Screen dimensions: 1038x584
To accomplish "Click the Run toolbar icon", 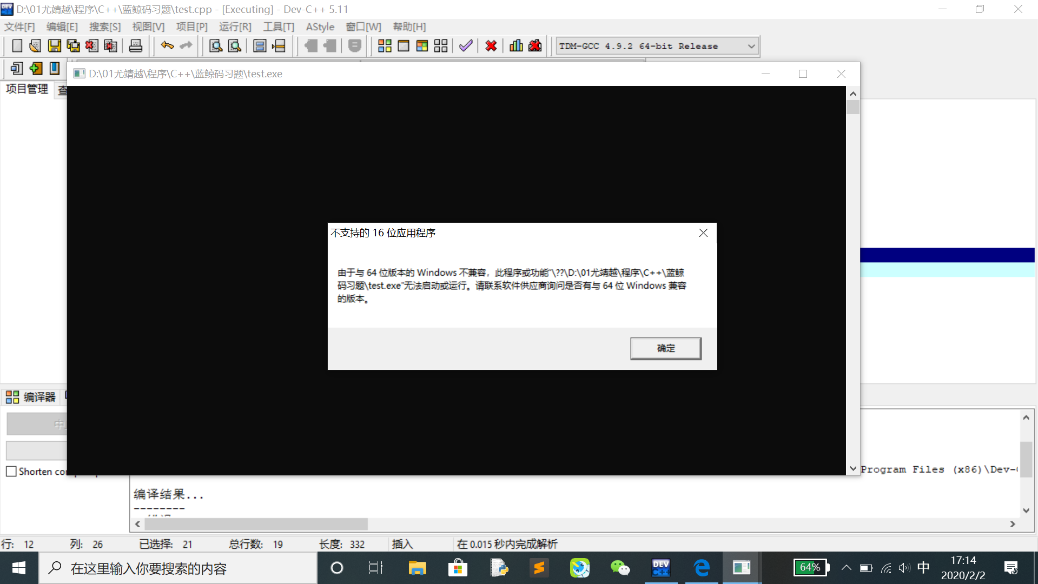I will 403,46.
